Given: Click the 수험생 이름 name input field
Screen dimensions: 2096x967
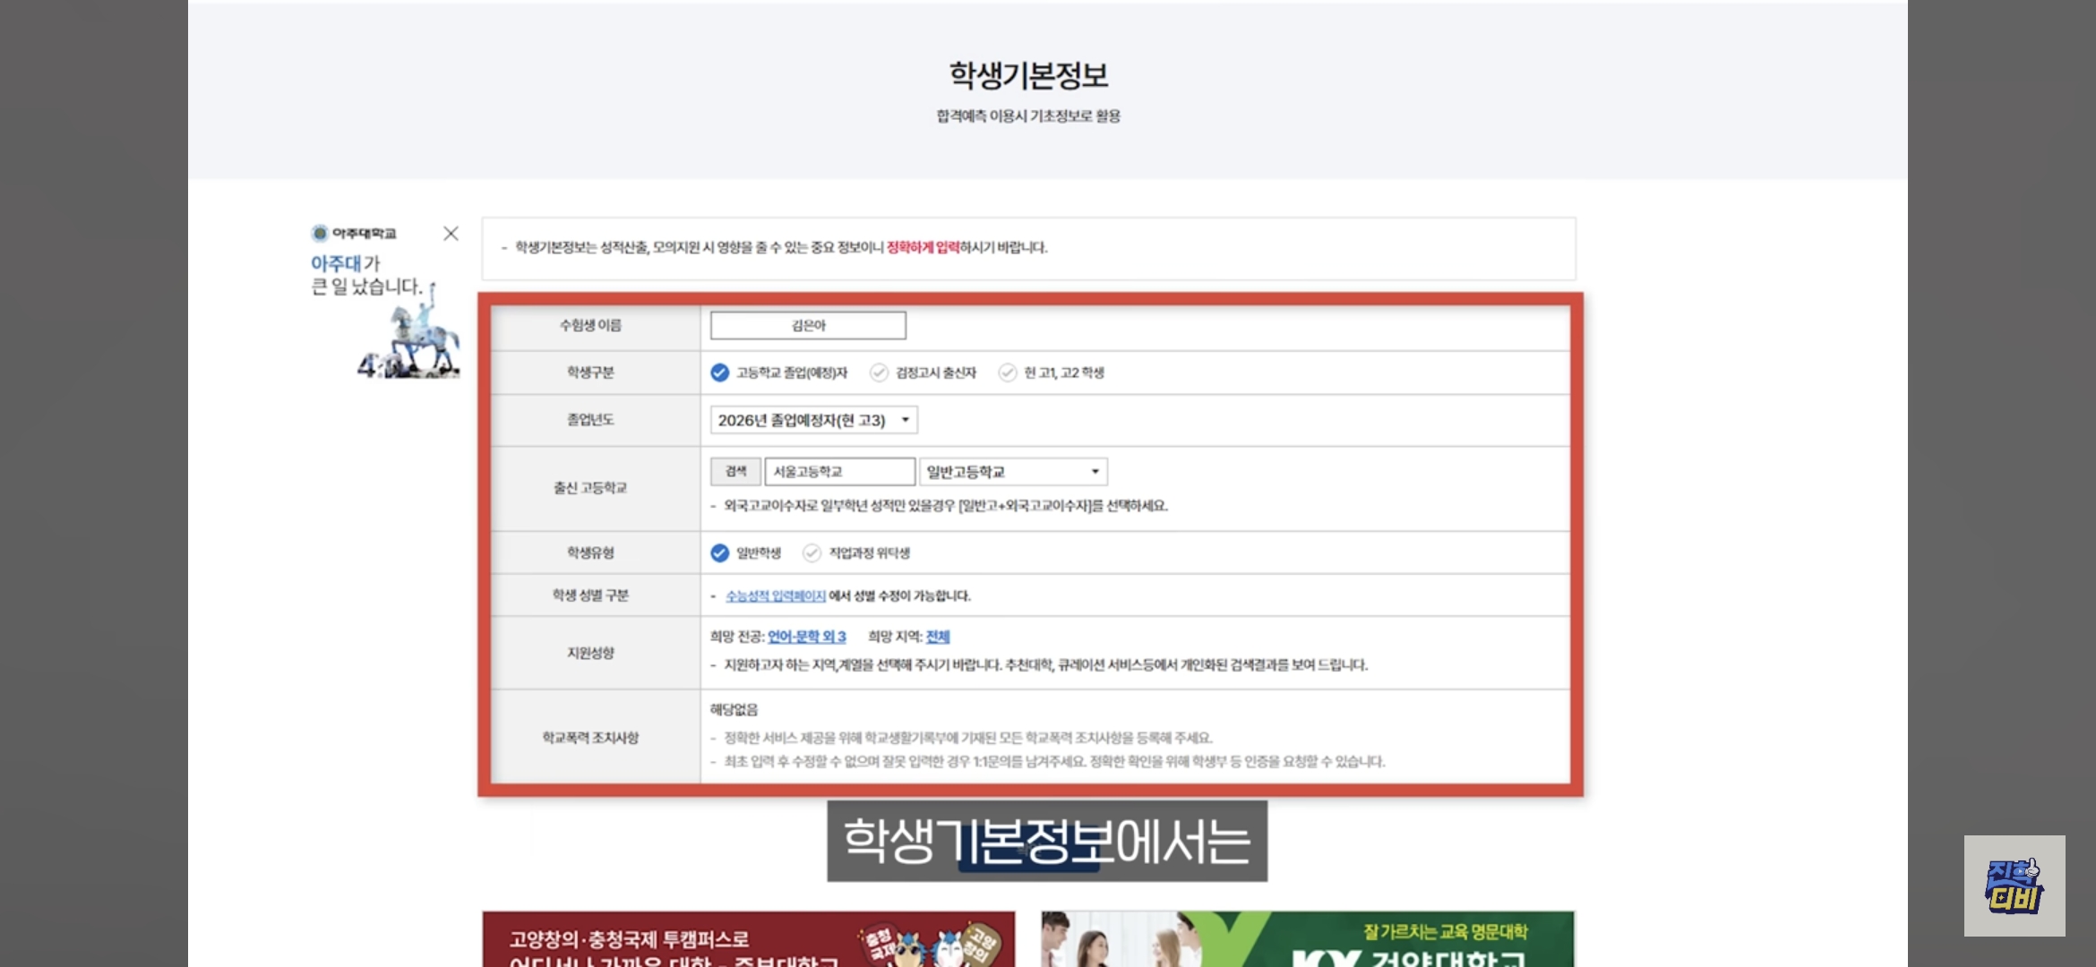Looking at the screenshot, I should pos(808,326).
